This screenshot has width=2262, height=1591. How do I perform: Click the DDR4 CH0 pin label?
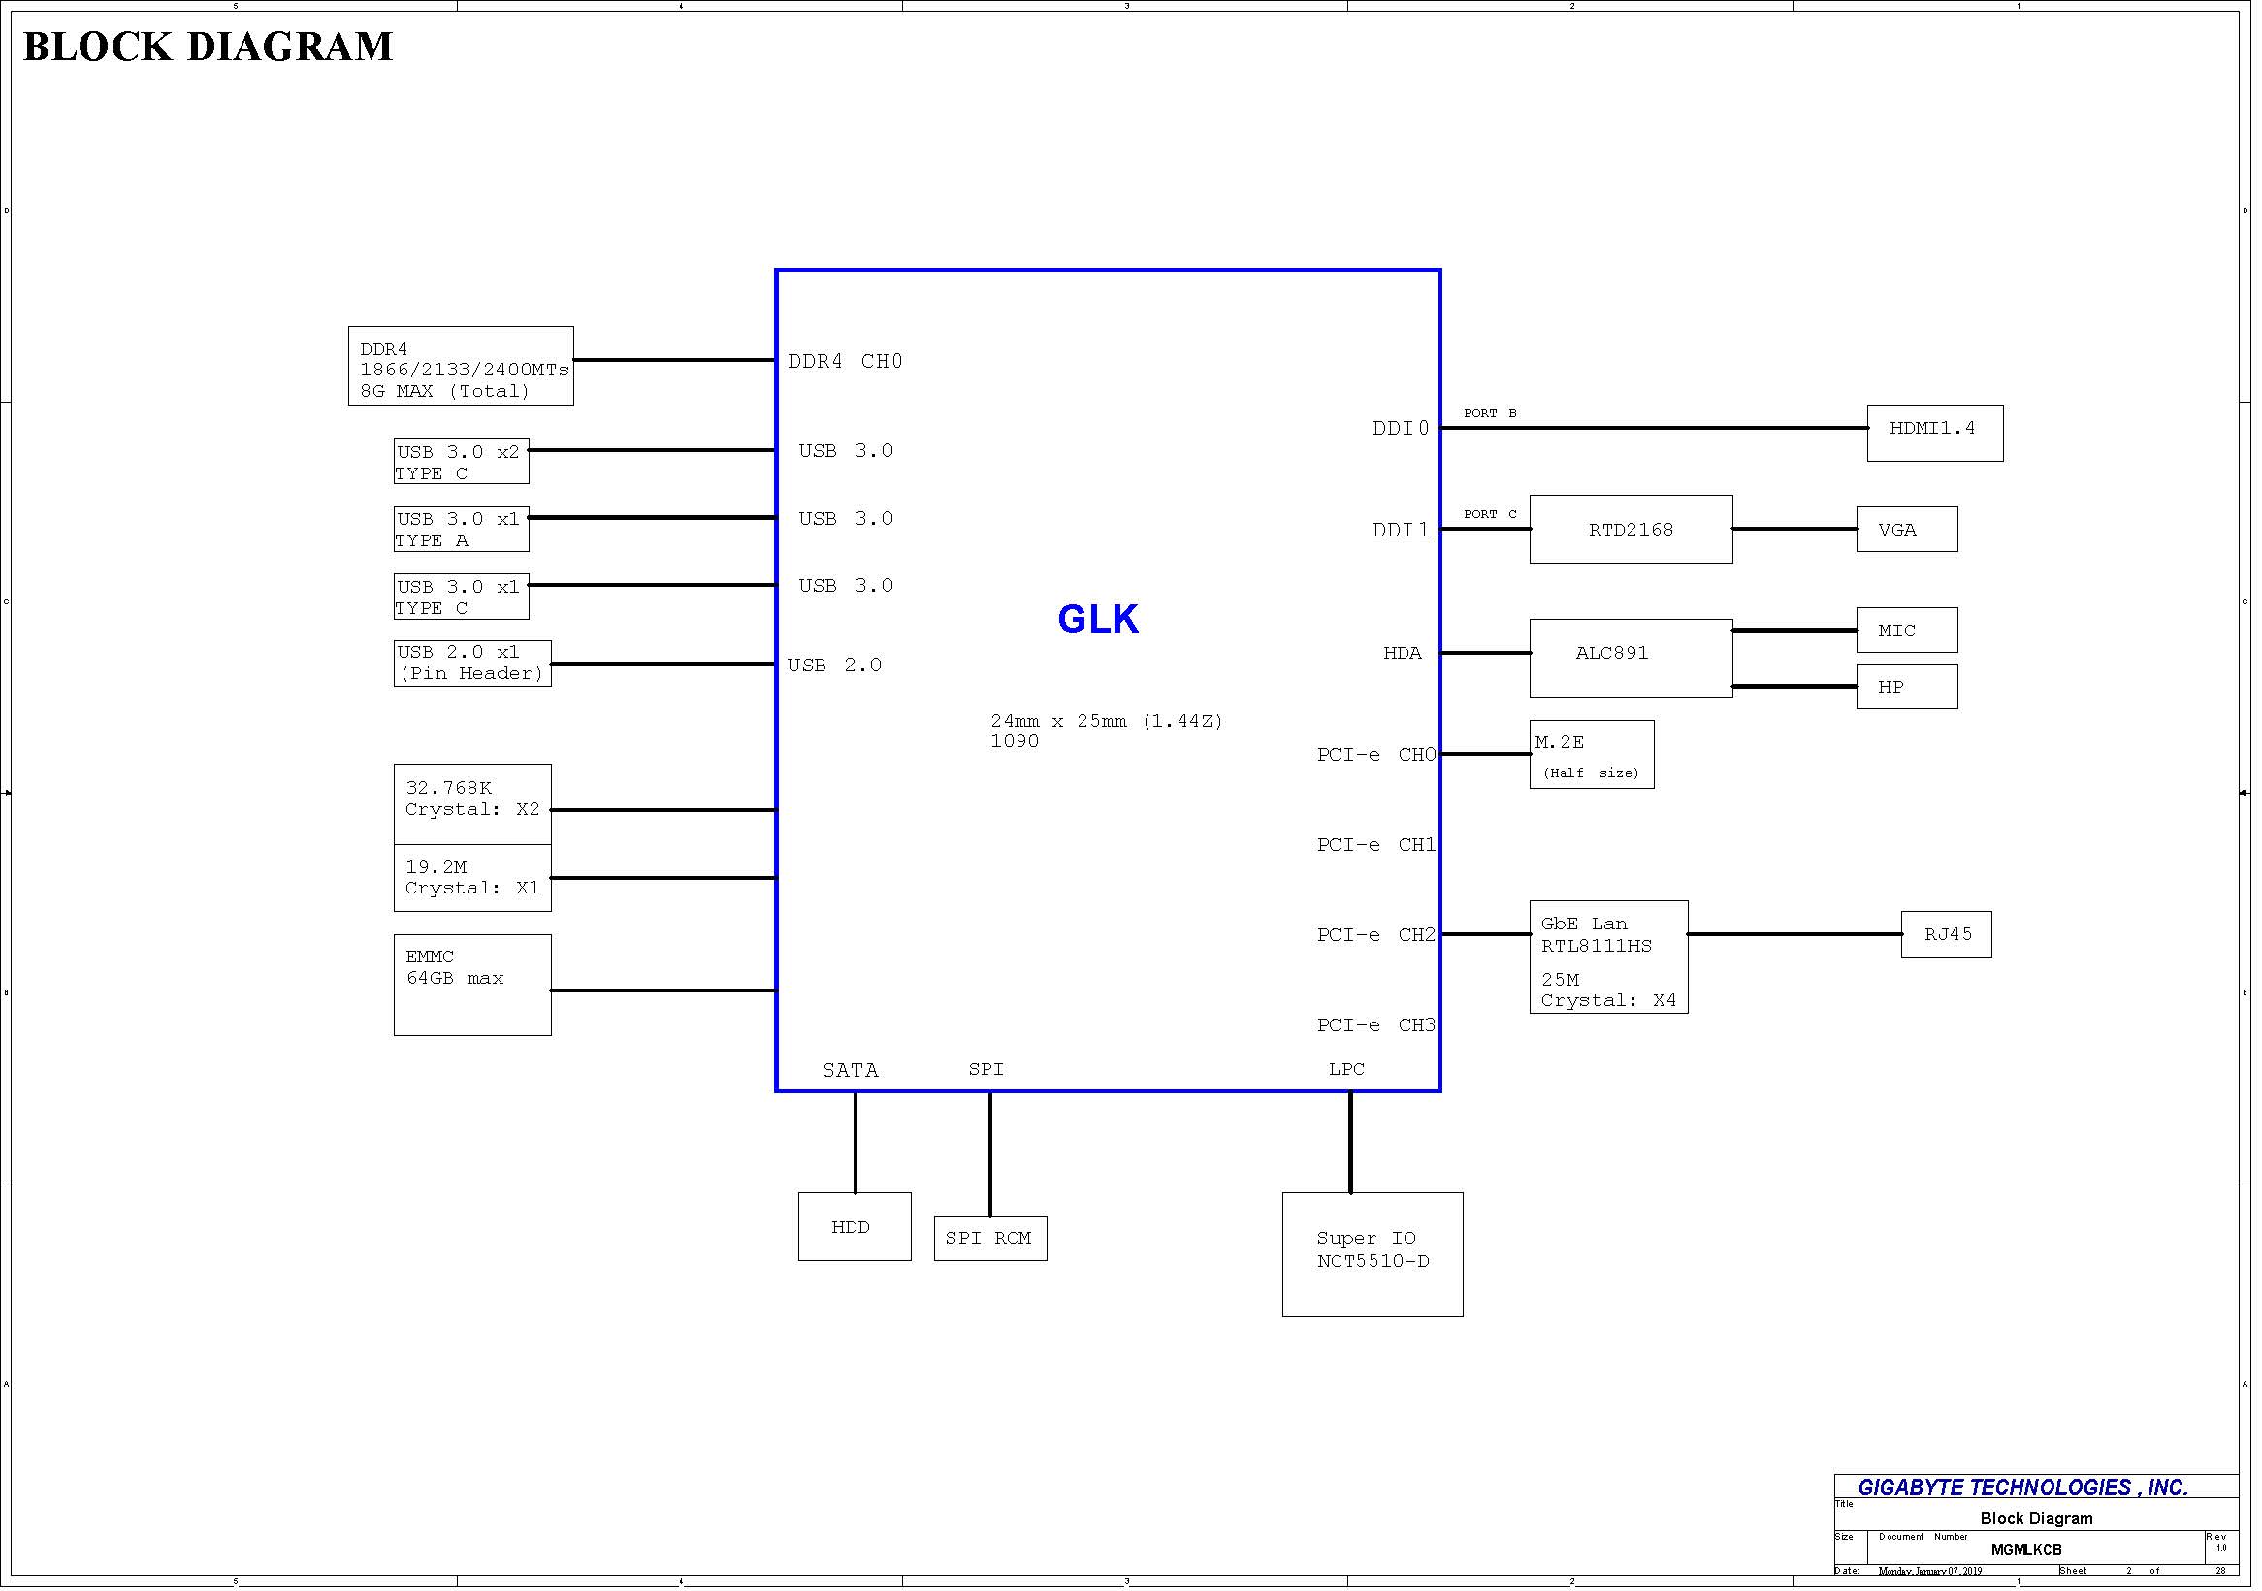click(x=847, y=363)
